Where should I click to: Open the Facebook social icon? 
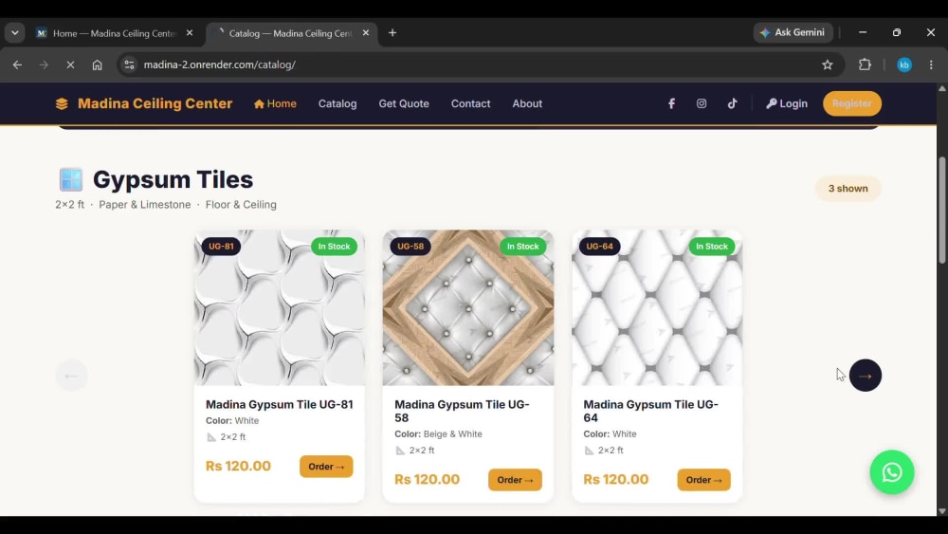[x=671, y=103]
